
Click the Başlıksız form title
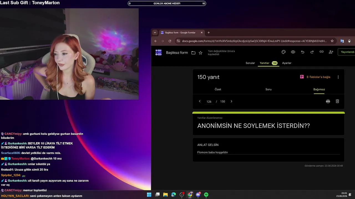(x=177, y=53)
